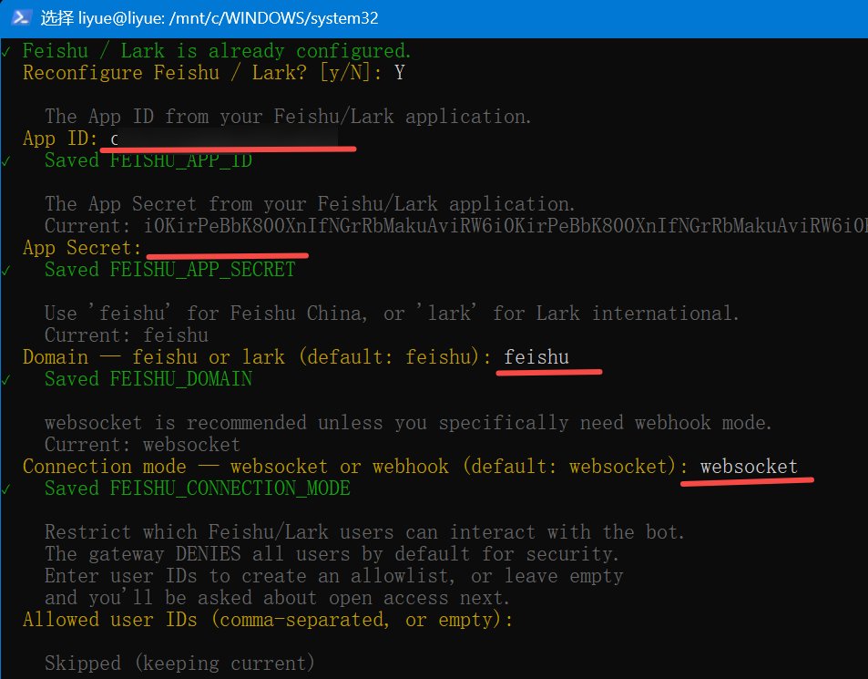Click the 'Allowed user IDs (comma-separated, or empty):' prompt
Viewport: 868px width, 679px height.
pos(268,620)
